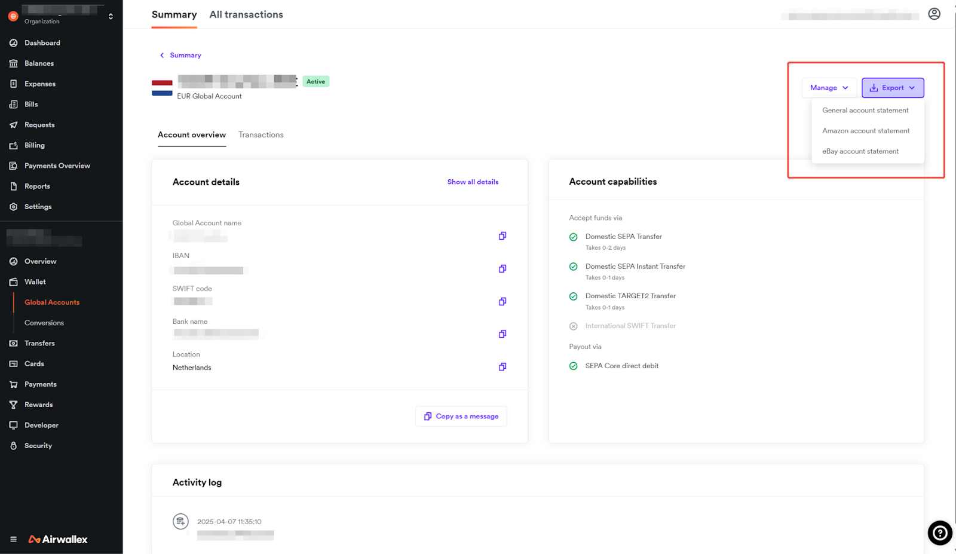The width and height of the screenshot is (956, 554).
Task: Open the help question mark widget
Action: pyautogui.click(x=939, y=533)
